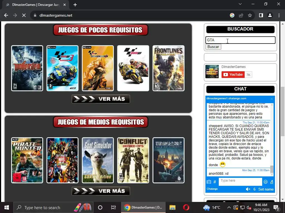Screen dimensions: 285x213
Task: Click the page scrollbar down arrow
Action: pos(282,200)
